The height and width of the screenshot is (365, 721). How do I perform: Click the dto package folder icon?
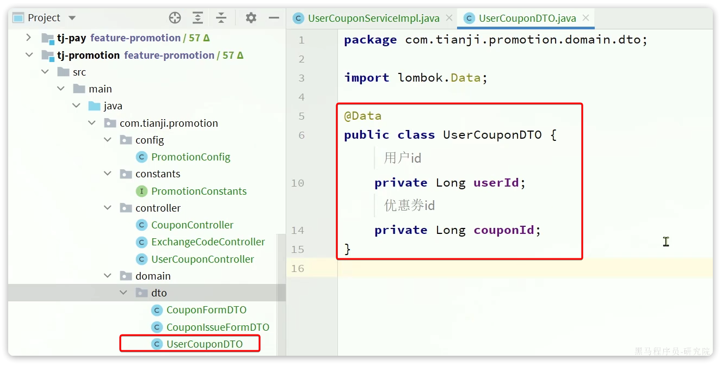[141, 293]
